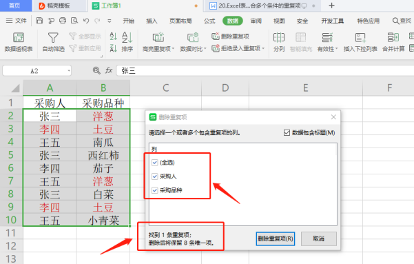Click 全部显示 in the filter group

pyautogui.click(x=85, y=37)
